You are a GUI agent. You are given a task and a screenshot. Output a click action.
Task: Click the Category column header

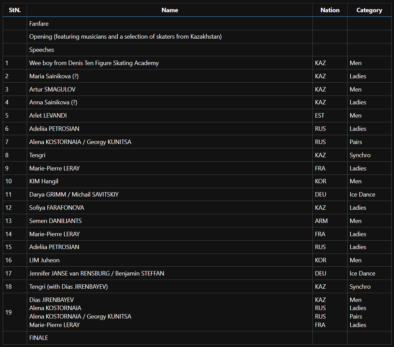click(x=369, y=10)
